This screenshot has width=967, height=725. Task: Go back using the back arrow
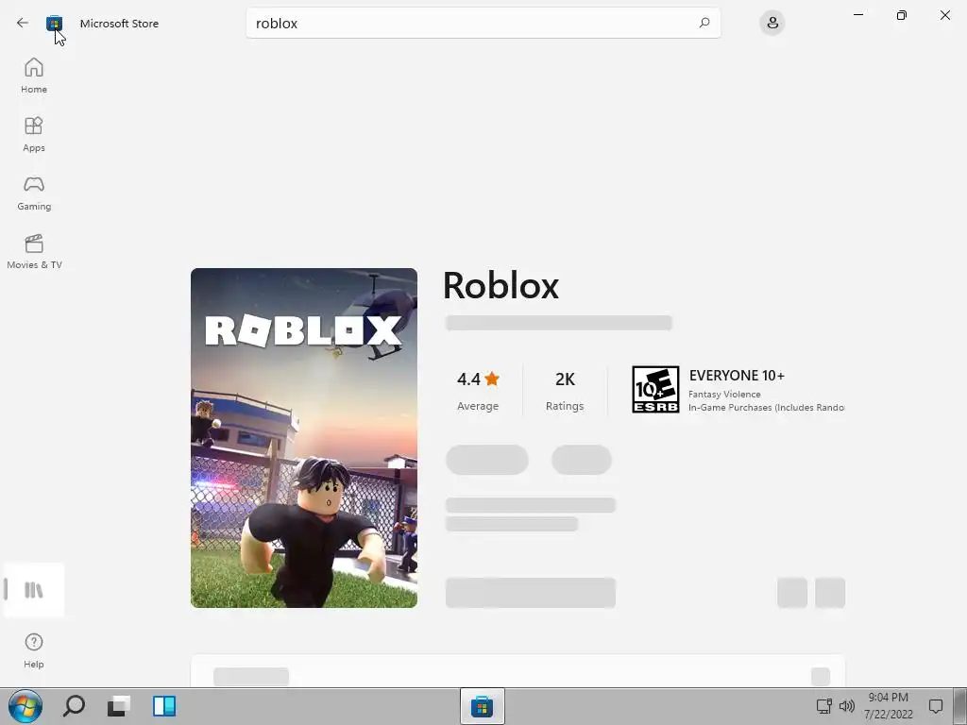(23, 23)
